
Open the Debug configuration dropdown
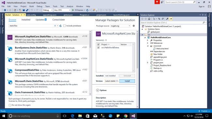48,10
